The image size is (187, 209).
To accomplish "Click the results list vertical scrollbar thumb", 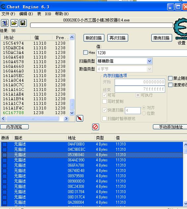I will [72, 104].
